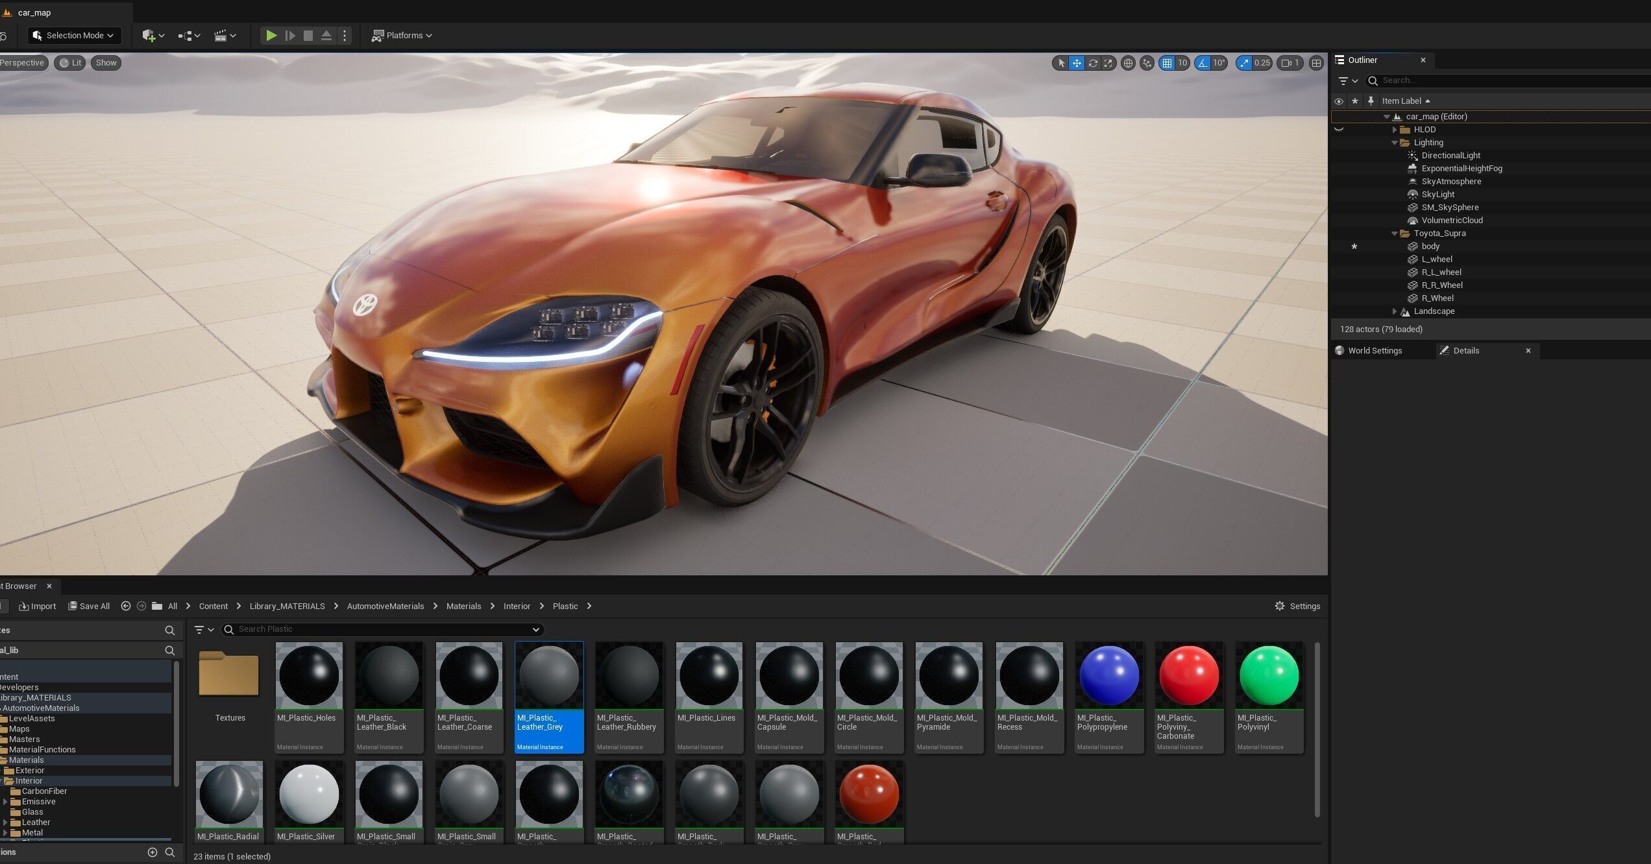Screen dimensions: 1651x864
Task: Click the Search Plastic field
Action: coord(383,629)
